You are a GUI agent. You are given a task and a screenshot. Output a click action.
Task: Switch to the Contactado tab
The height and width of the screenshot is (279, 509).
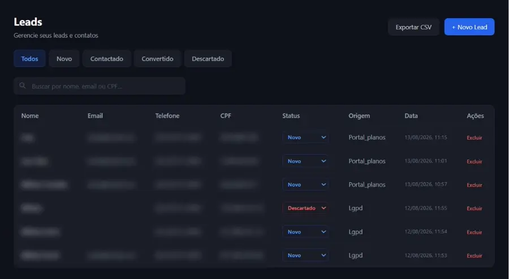(107, 59)
